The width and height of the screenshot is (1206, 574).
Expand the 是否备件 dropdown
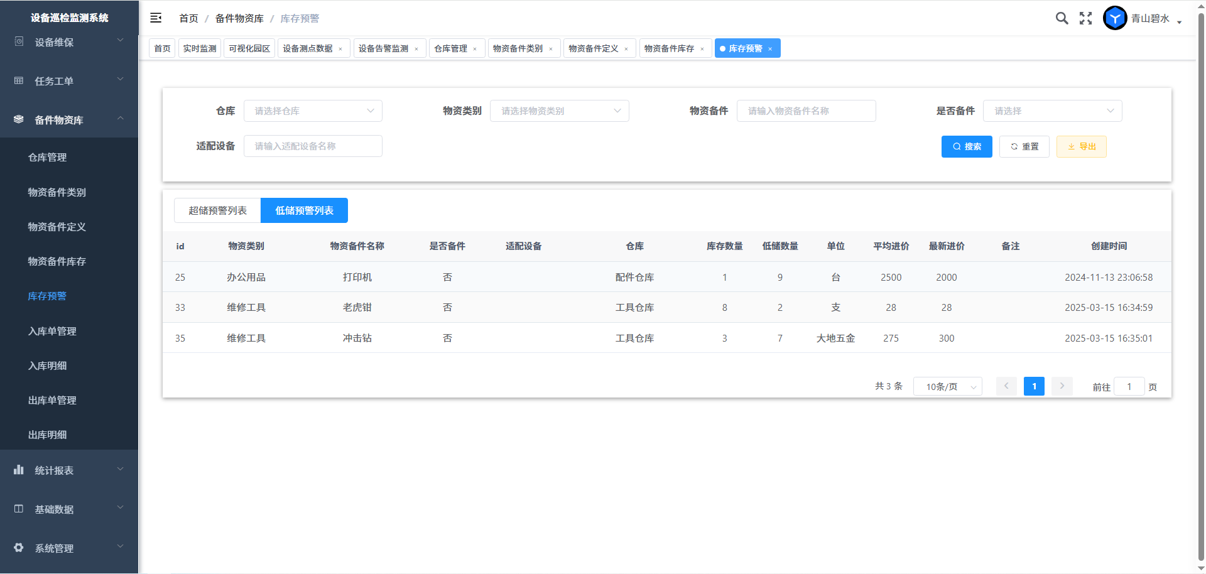click(x=1052, y=111)
